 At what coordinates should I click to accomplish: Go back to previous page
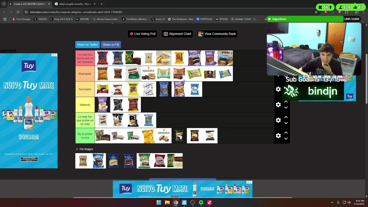(x=4, y=12)
